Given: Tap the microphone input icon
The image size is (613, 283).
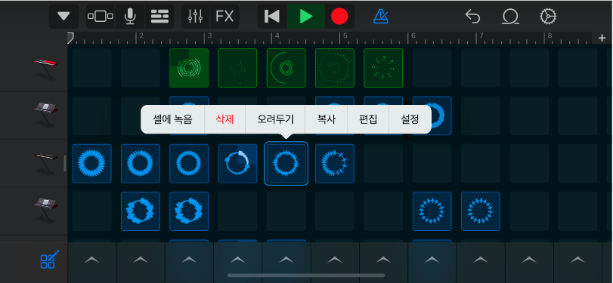Looking at the screenshot, I should point(130,17).
